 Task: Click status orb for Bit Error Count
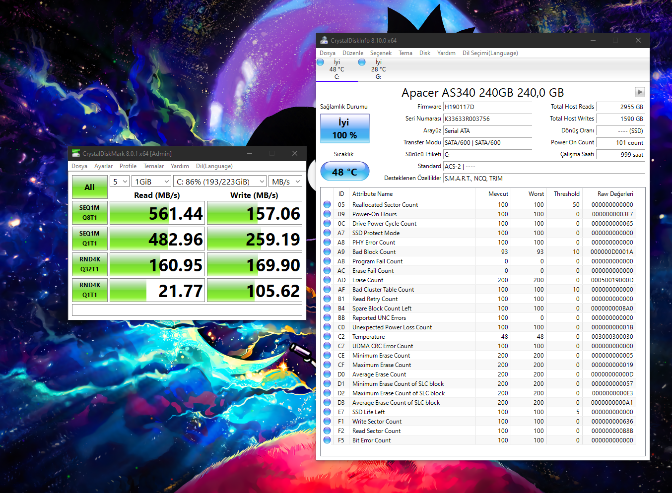pos(327,440)
